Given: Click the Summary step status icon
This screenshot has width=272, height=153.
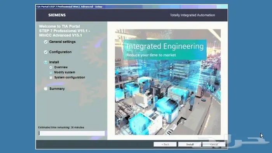Looking at the screenshot, I should click(45, 89).
